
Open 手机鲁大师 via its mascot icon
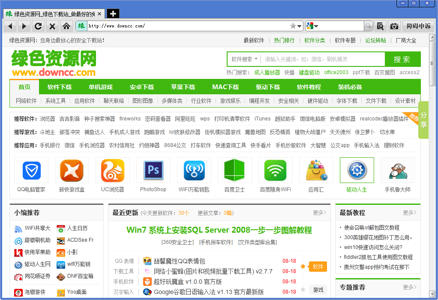tap(398, 170)
